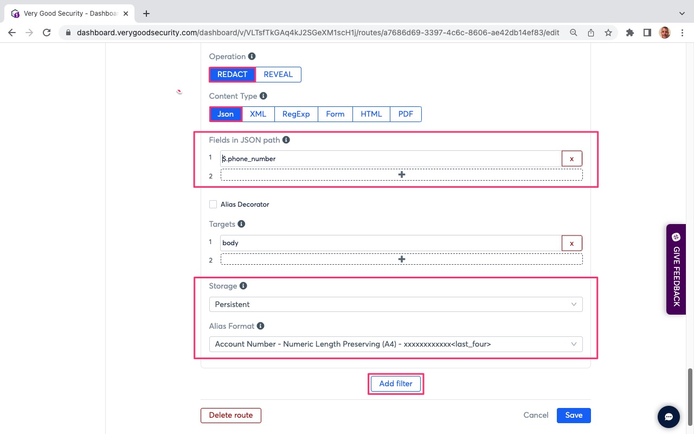Remove the $.phone_number field row

[571, 158]
